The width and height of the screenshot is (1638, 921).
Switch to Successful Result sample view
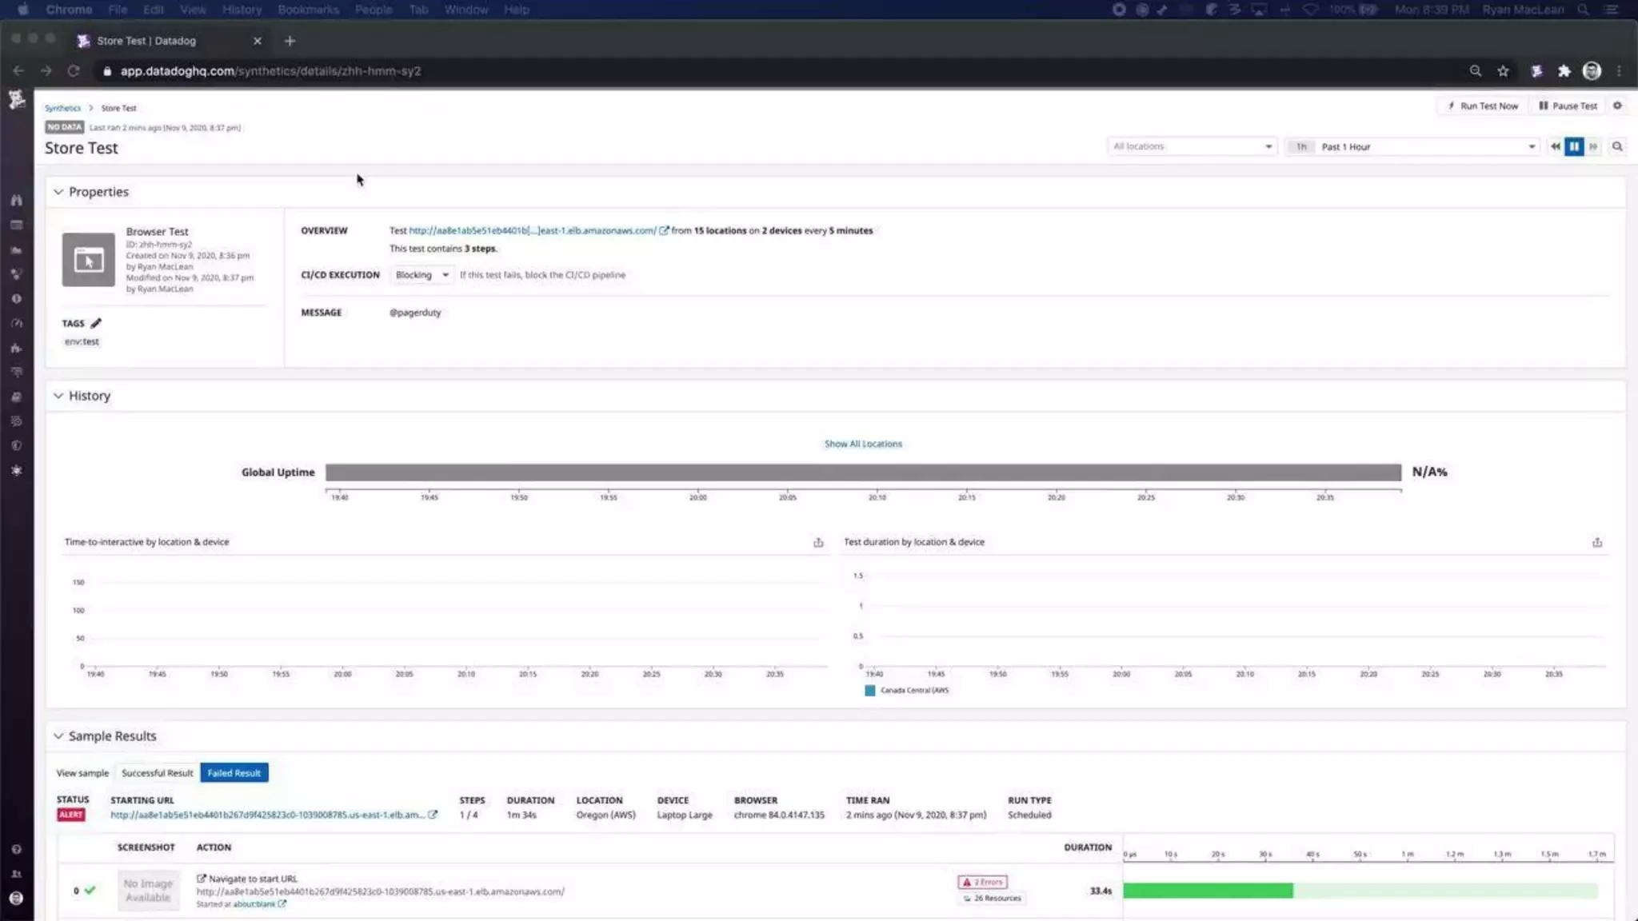pyautogui.click(x=157, y=773)
